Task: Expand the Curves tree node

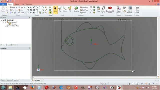Action: 6,24
